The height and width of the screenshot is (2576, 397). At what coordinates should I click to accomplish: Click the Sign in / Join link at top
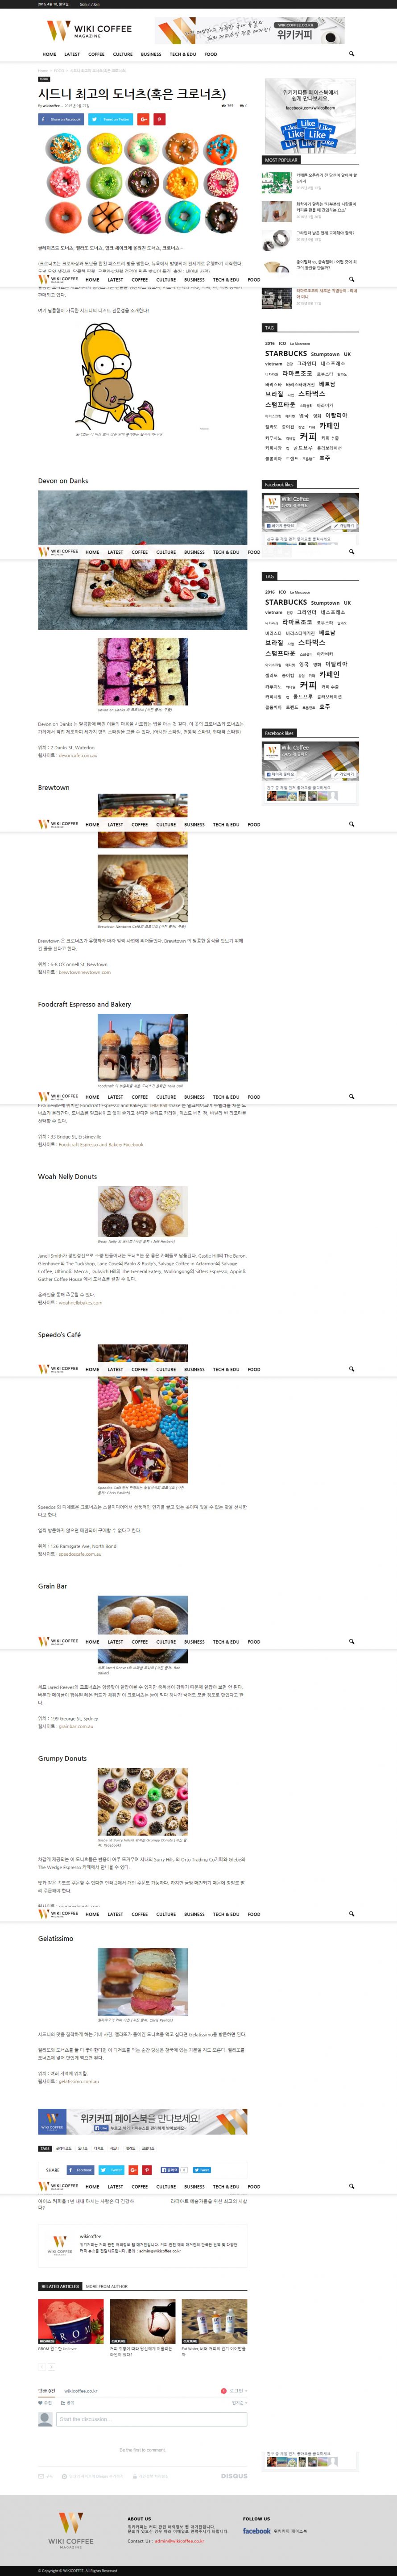(x=90, y=4)
